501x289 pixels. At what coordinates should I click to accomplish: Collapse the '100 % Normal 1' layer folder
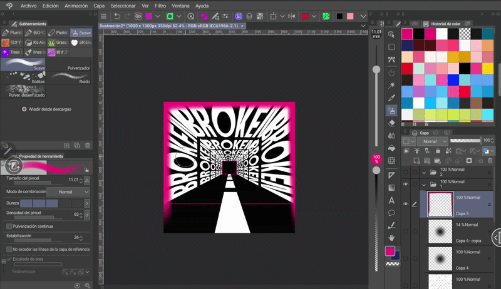click(x=424, y=185)
